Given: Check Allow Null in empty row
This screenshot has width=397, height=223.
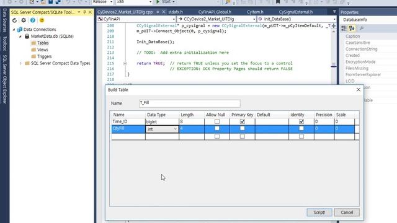Looking at the screenshot, I should [x=217, y=136].
